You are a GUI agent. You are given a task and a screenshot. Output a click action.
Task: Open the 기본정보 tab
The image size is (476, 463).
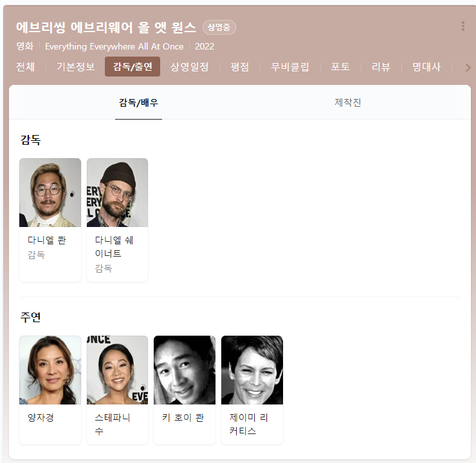(x=76, y=67)
